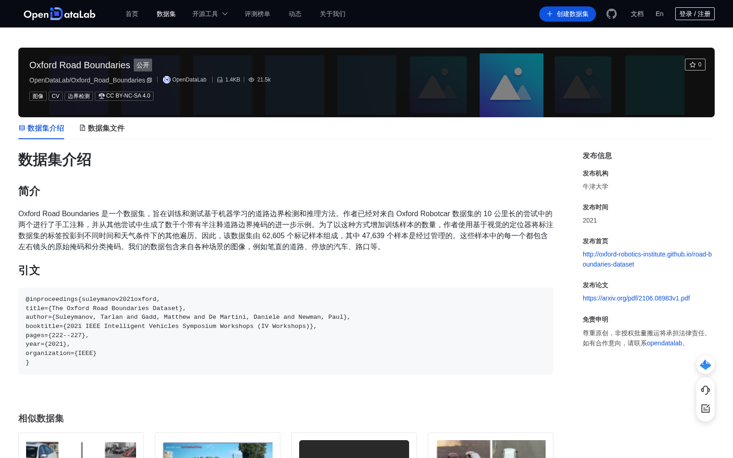Star the Oxford Road Boundaries dataset

point(695,65)
